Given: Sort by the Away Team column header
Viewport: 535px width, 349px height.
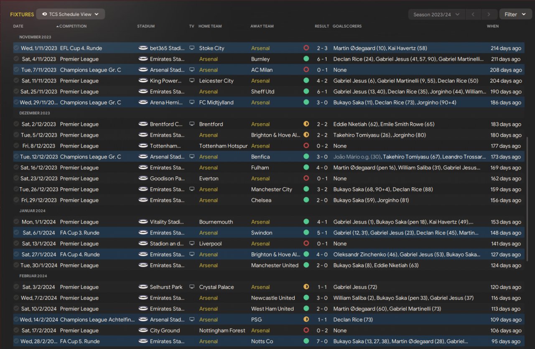Looking at the screenshot, I should [262, 26].
